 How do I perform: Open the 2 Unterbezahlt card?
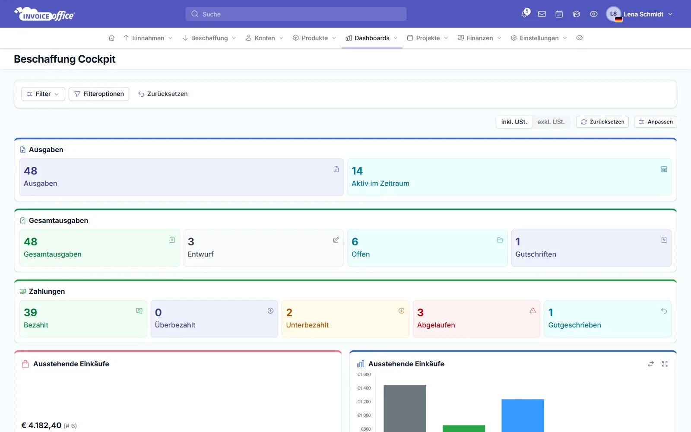(345, 319)
